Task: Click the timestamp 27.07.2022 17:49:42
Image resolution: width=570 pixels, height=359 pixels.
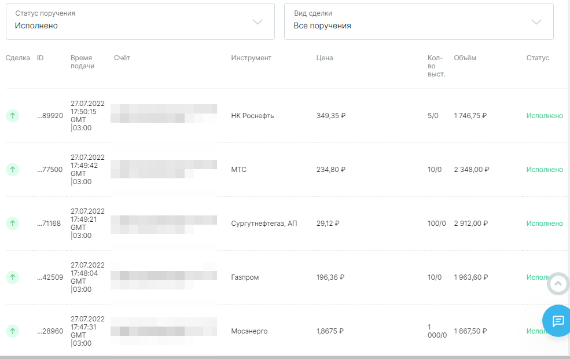Action: click(x=87, y=170)
